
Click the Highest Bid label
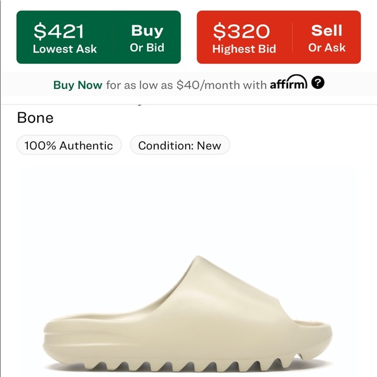point(244,49)
